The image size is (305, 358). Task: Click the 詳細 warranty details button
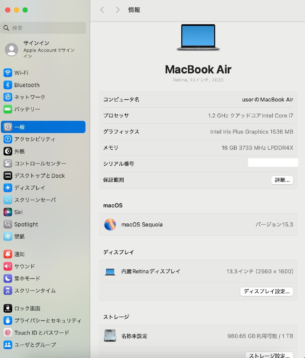pos(282,180)
